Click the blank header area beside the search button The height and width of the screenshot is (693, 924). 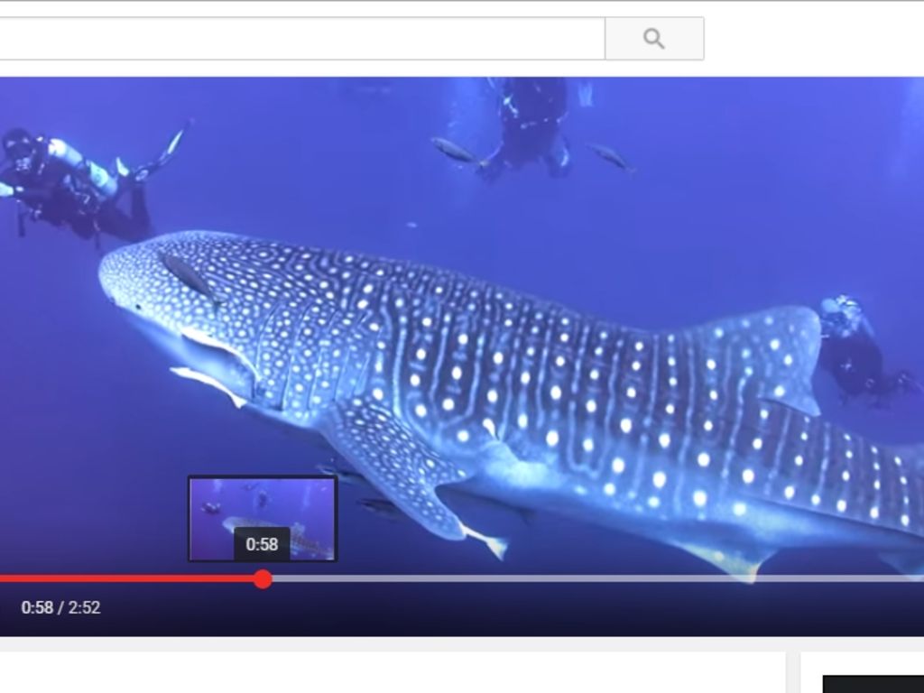tap(812, 39)
